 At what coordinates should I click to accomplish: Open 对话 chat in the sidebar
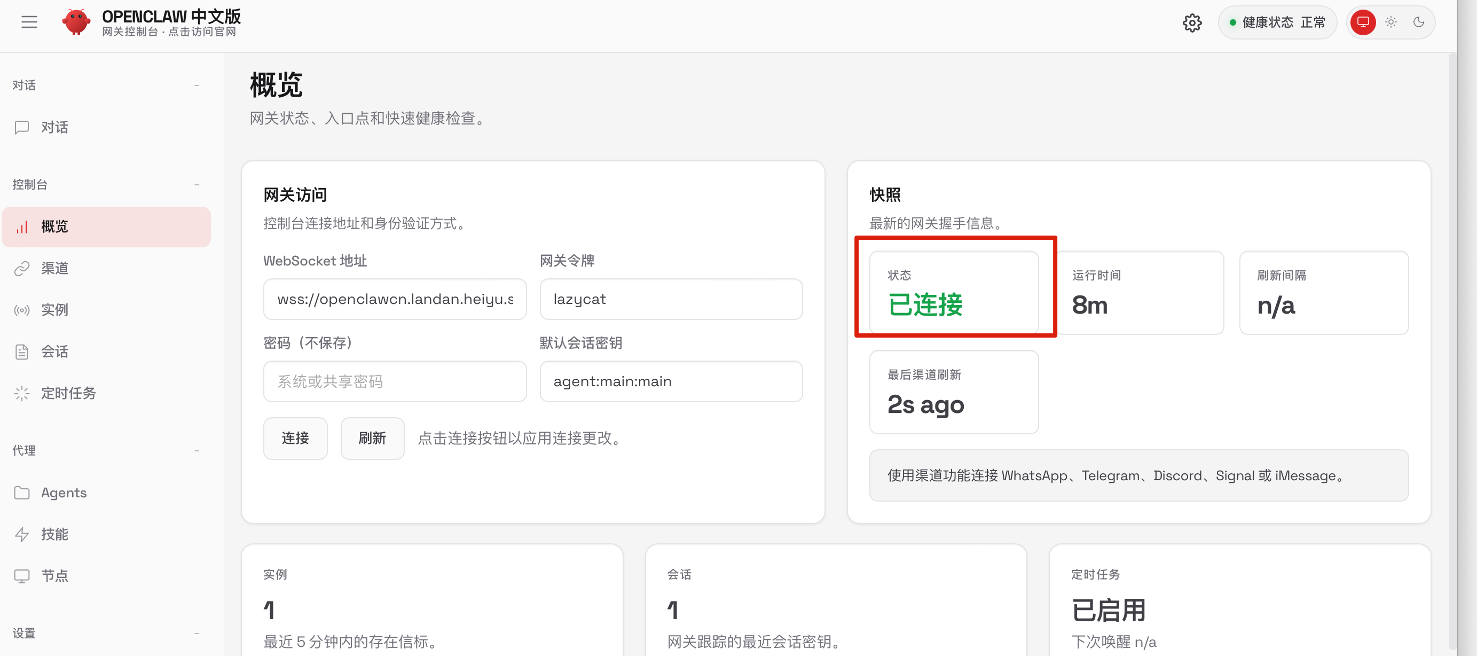tap(106, 127)
